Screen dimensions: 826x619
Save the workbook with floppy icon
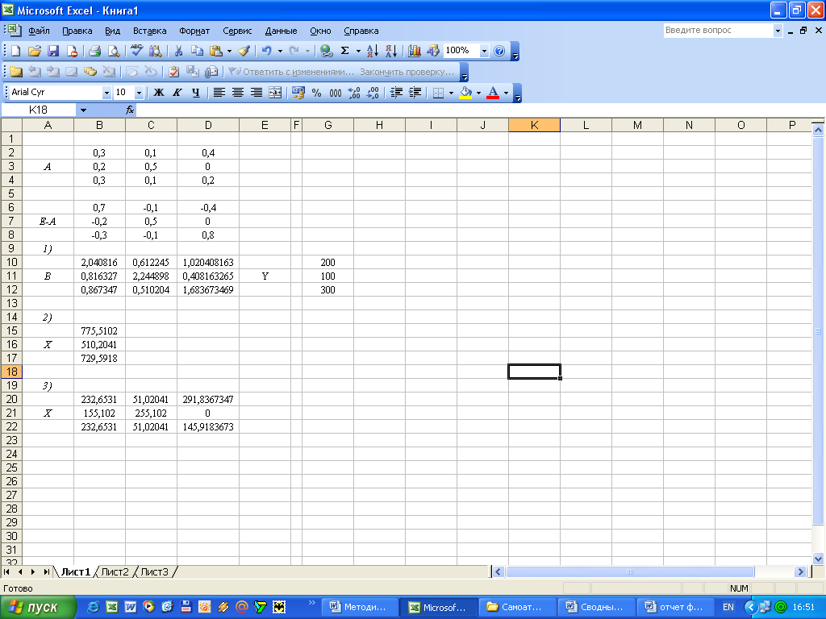pos(52,51)
